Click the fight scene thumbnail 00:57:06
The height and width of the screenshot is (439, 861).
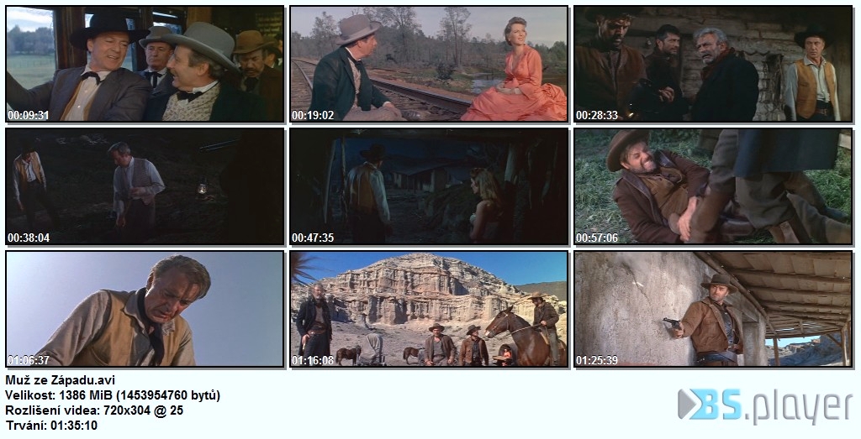(x=713, y=186)
